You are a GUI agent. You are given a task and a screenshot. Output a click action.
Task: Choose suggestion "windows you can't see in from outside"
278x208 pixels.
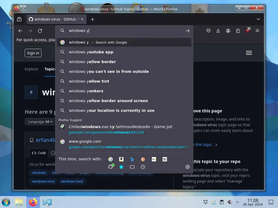[x=124, y=71]
